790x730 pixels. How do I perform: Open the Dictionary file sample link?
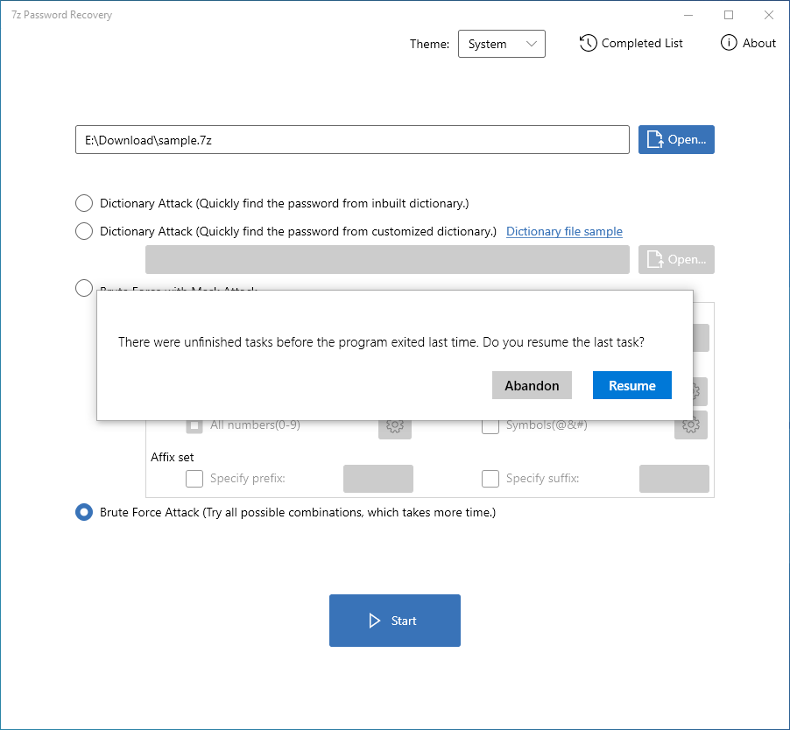pos(564,231)
